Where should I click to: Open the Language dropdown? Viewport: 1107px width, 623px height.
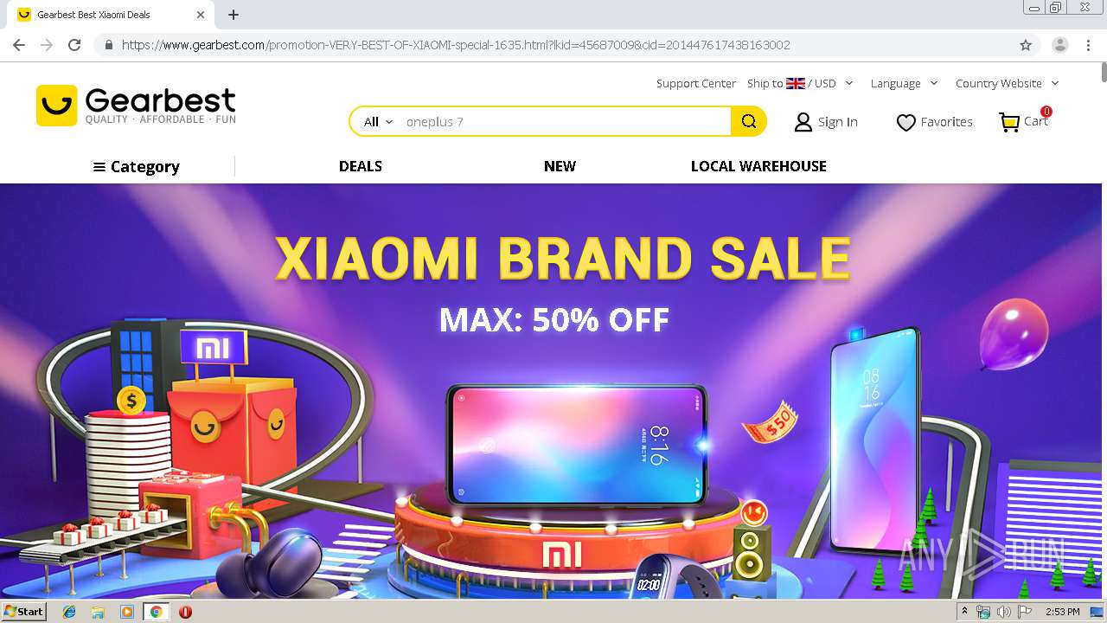(904, 83)
